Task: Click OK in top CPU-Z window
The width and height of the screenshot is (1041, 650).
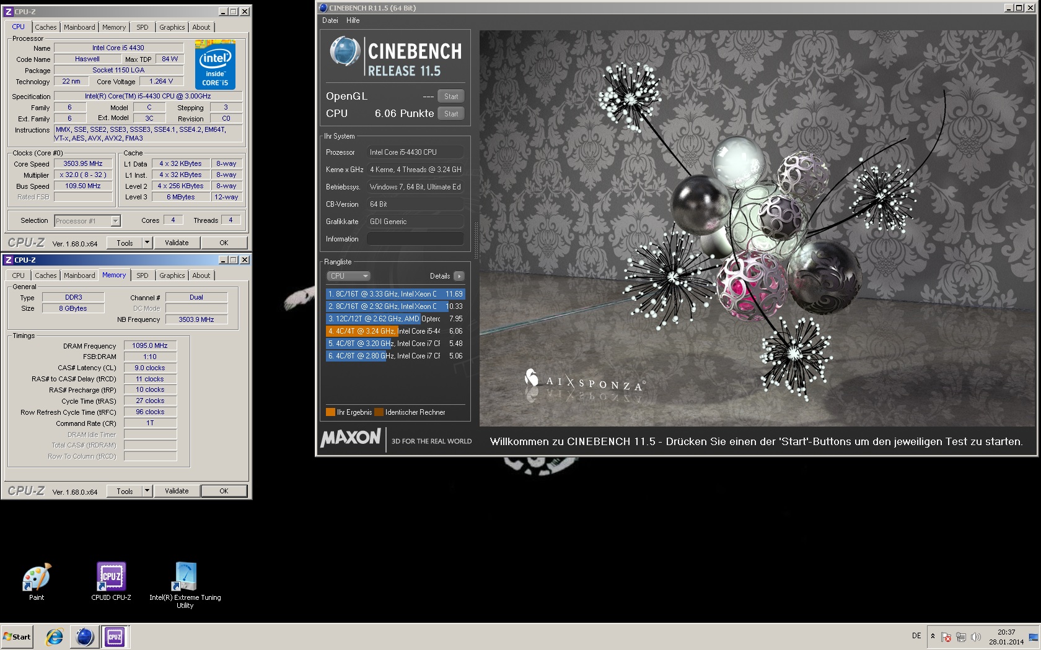Action: [224, 243]
